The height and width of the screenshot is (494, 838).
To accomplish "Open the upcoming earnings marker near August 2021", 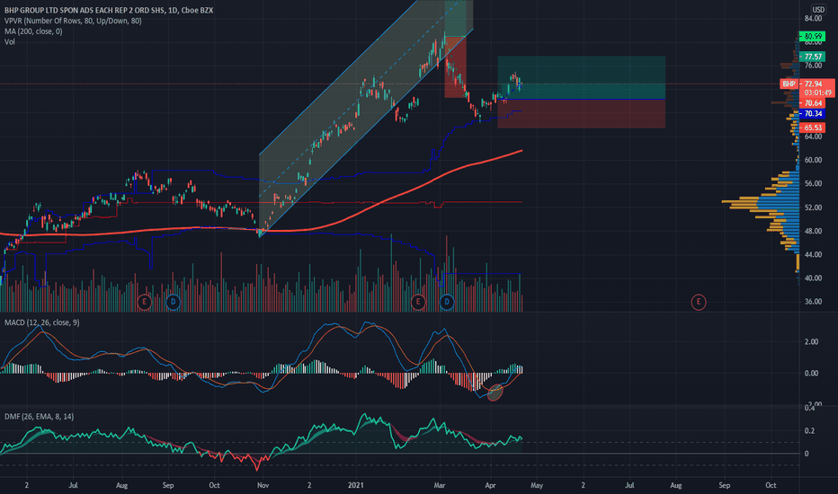I will click(698, 303).
